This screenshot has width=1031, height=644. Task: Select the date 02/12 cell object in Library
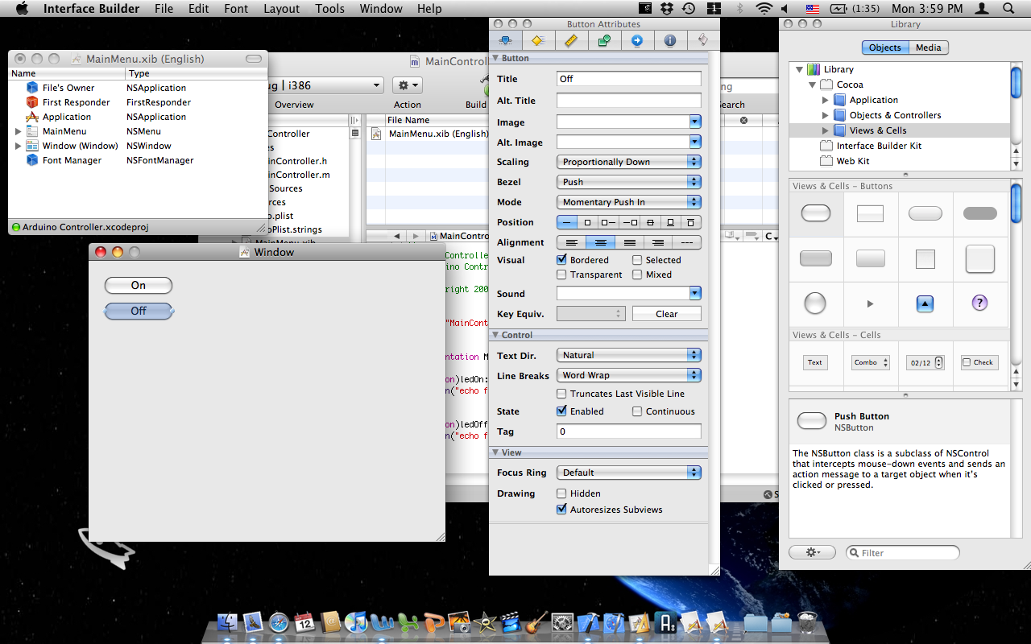click(925, 362)
